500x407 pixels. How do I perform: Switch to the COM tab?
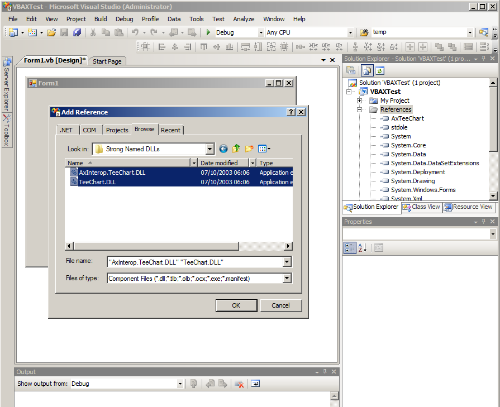point(89,130)
